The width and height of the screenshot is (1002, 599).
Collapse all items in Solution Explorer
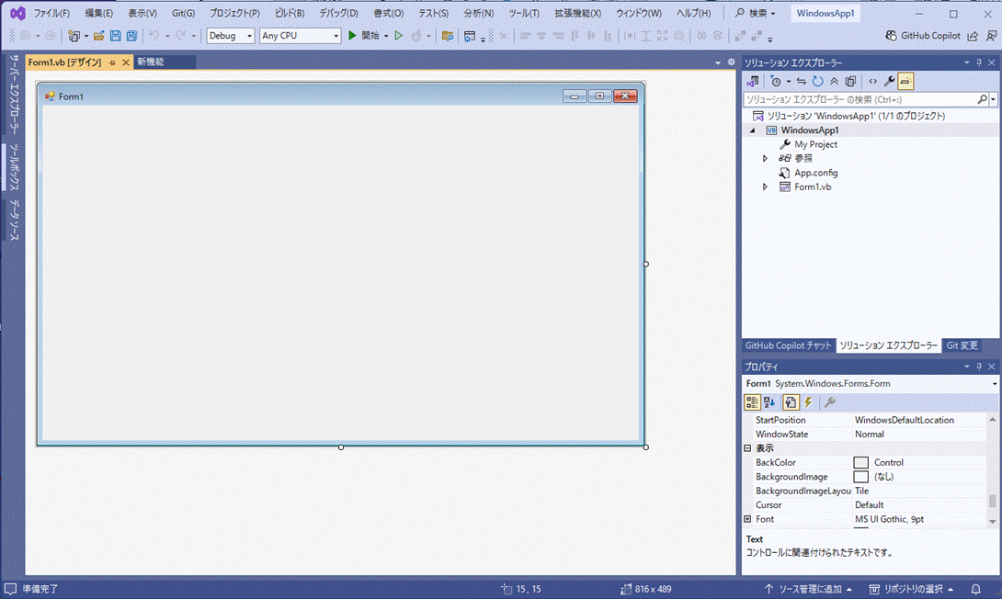[x=834, y=82]
